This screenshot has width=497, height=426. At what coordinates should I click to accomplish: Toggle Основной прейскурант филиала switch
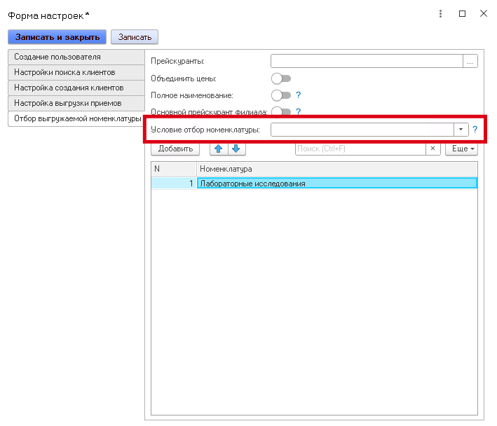280,111
